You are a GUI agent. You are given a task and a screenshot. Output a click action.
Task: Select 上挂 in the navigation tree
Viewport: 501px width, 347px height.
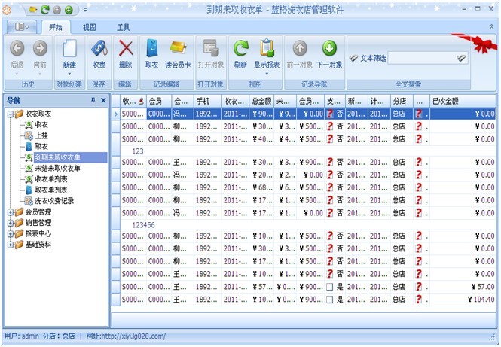tap(41, 135)
